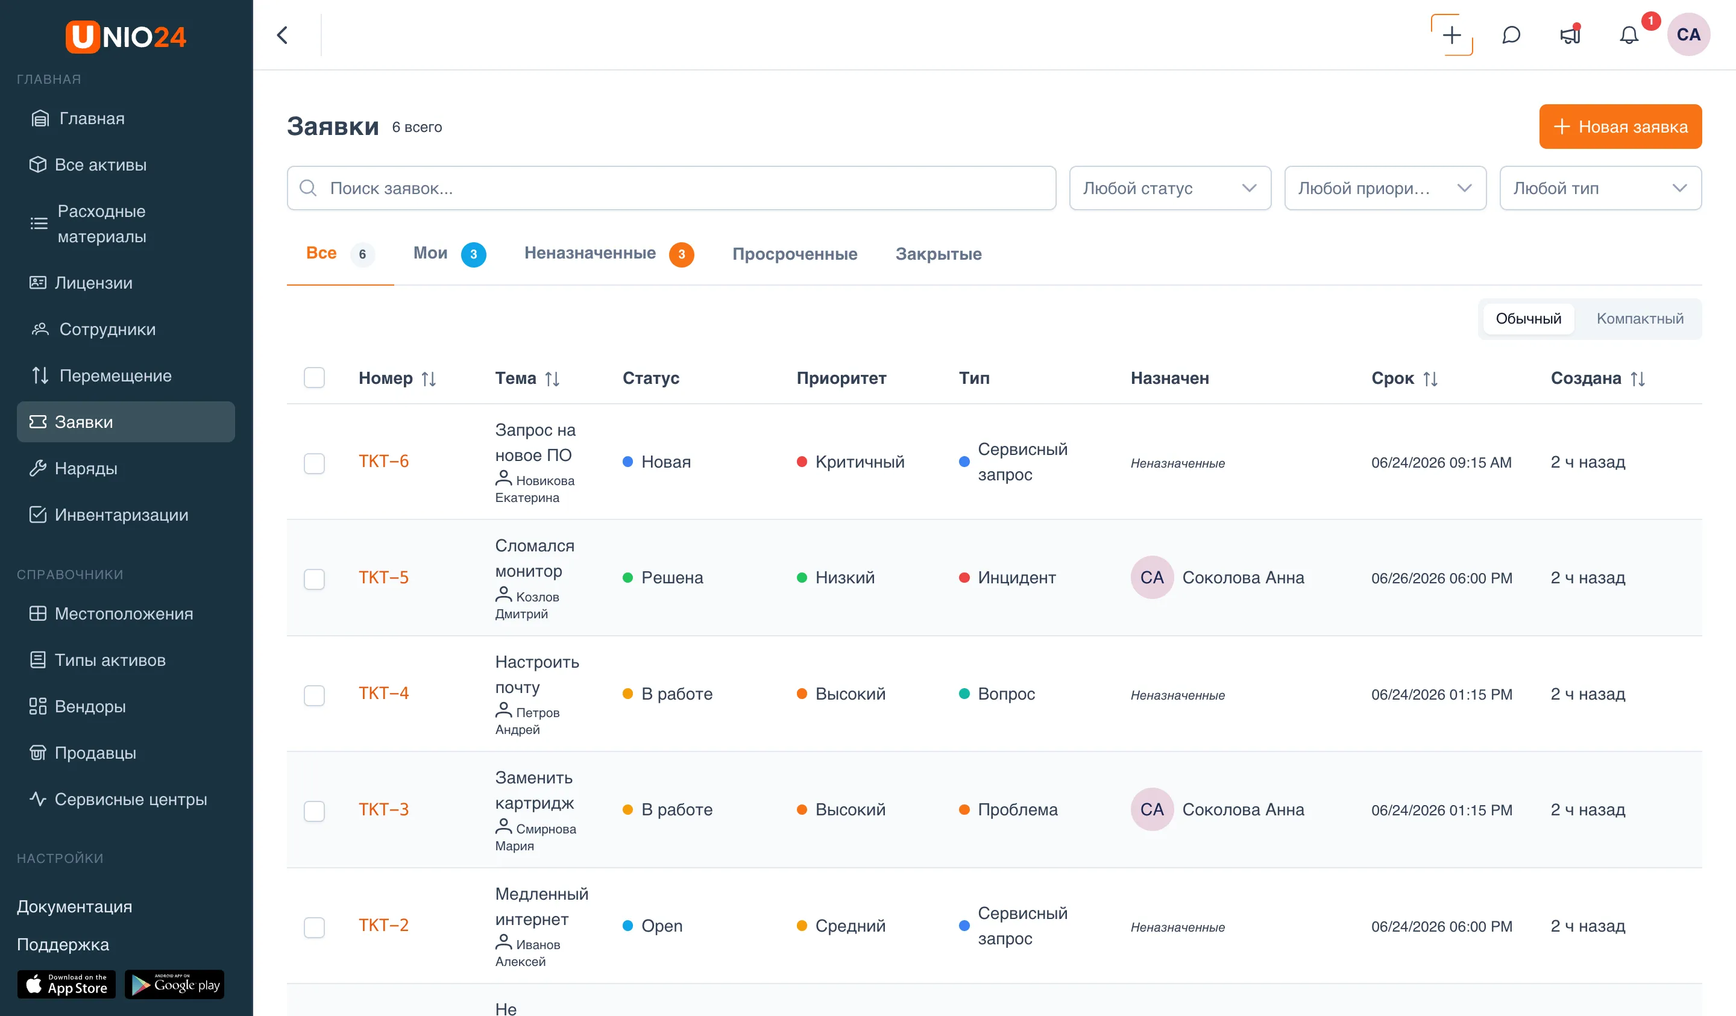
Task: Expand the Любой статус dropdown
Action: [1170, 188]
